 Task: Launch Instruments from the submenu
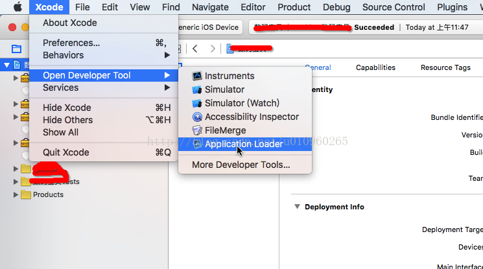[245, 76]
